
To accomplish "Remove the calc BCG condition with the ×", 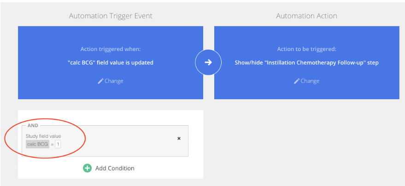I will 179,139.
